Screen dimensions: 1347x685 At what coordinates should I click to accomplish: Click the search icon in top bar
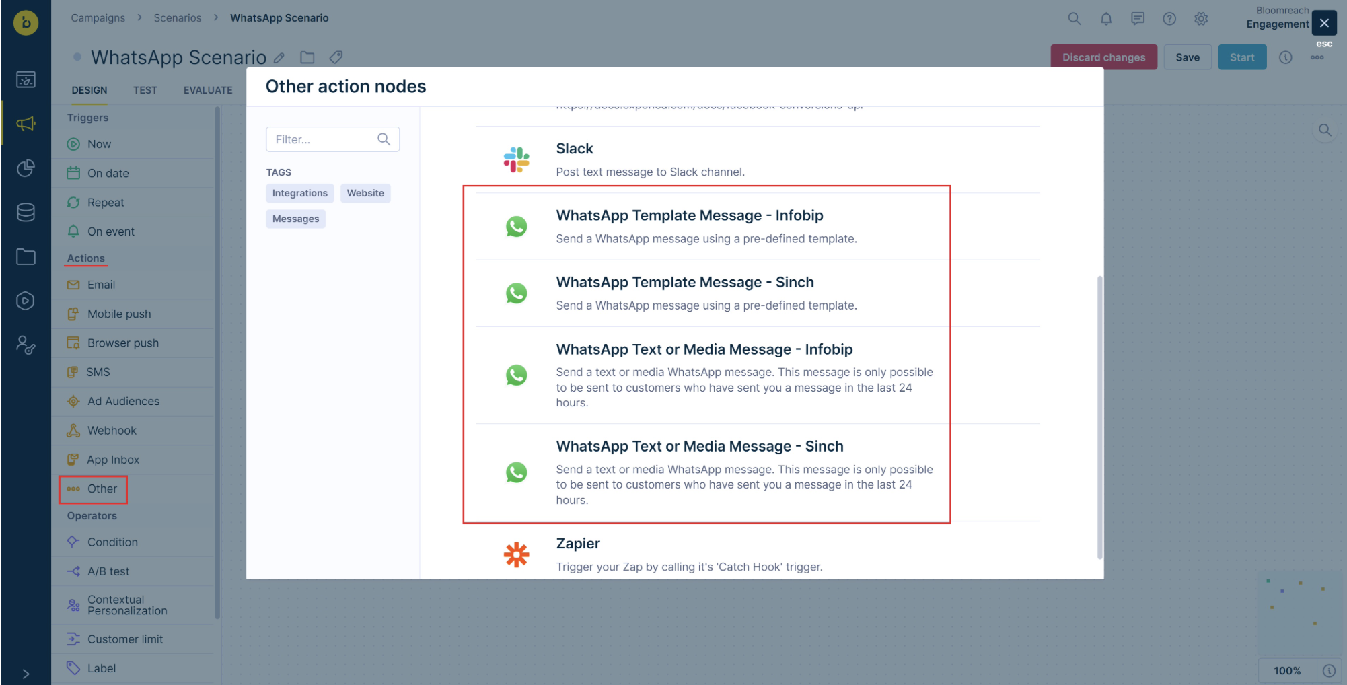coord(1075,19)
